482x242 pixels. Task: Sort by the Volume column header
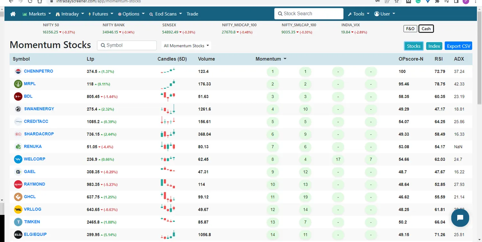206,59
